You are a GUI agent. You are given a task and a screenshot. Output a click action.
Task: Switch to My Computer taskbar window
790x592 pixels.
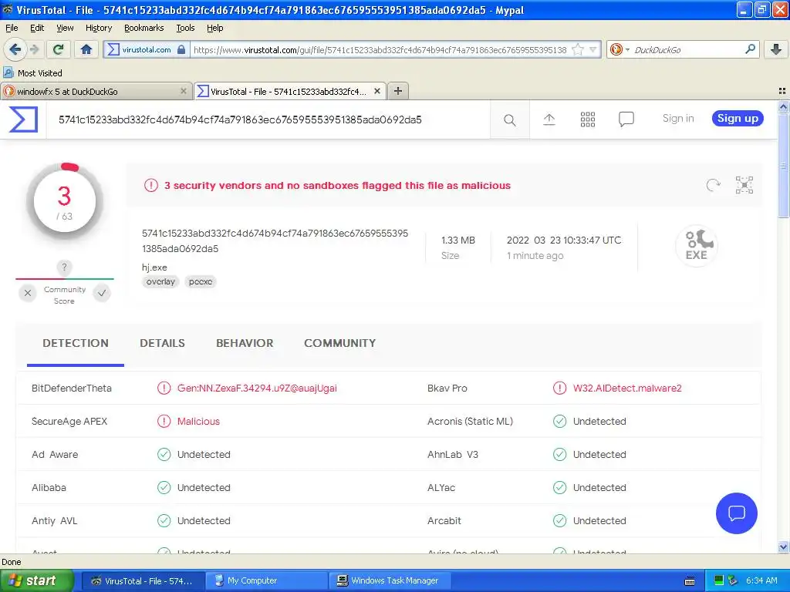pos(266,580)
